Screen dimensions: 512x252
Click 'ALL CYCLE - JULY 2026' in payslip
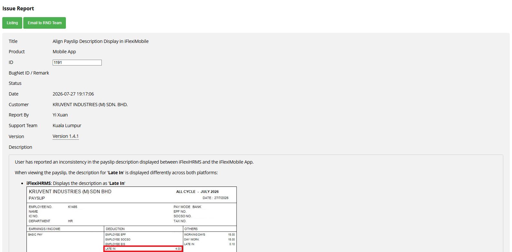(197, 192)
